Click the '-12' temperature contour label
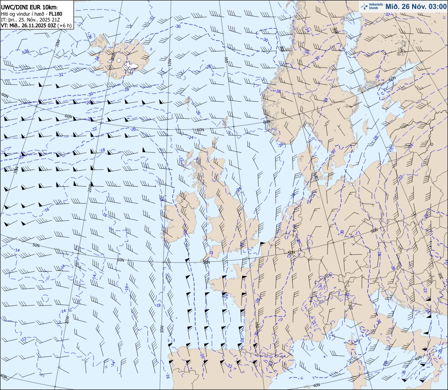Image resolution: width=448 pixels, height=390 pixels. pos(24,339)
